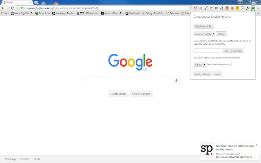Tick the modal alert option checkbox
This screenshot has width=261, height=163.
tap(195, 58)
